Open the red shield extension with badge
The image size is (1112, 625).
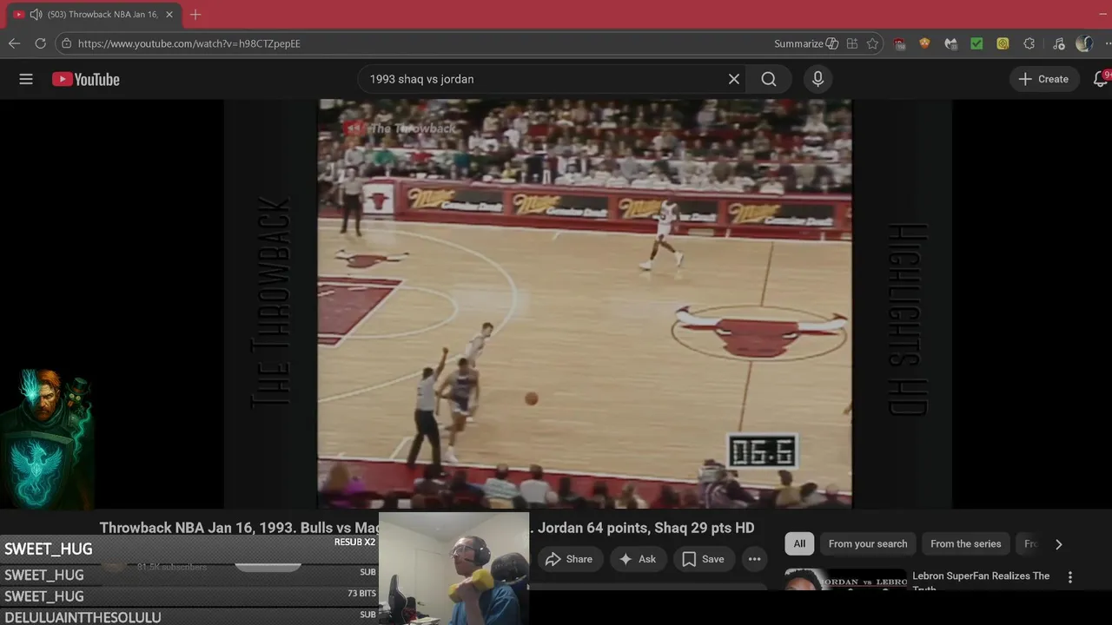click(x=899, y=43)
